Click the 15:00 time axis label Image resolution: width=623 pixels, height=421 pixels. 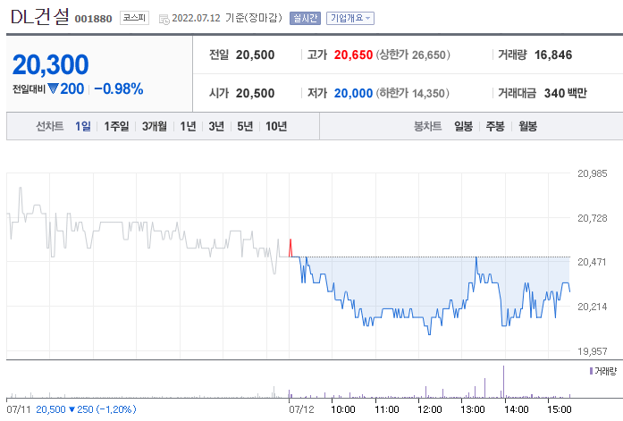click(x=560, y=409)
